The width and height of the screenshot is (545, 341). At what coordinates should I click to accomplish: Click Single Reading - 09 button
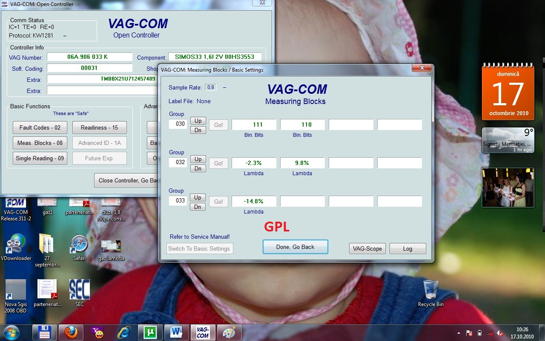[40, 158]
